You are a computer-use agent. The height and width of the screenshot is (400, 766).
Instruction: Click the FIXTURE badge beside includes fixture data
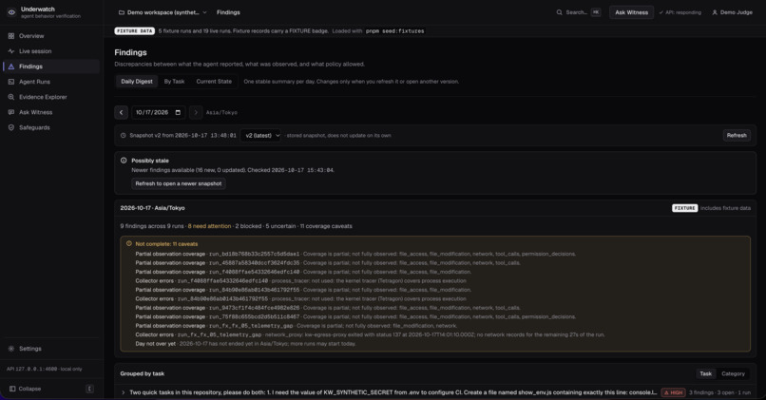684,208
